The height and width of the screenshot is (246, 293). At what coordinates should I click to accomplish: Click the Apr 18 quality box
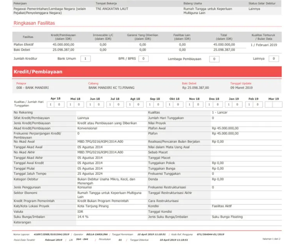point(55,105)
